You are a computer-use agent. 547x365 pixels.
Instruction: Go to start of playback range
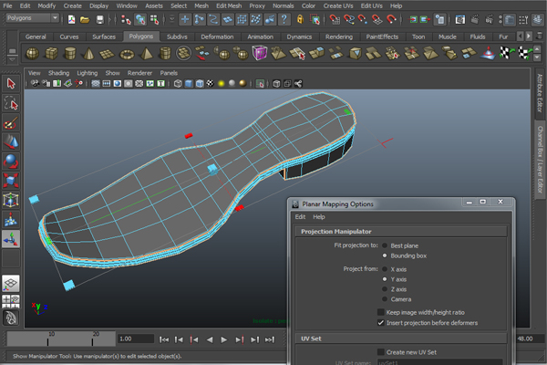click(164, 339)
